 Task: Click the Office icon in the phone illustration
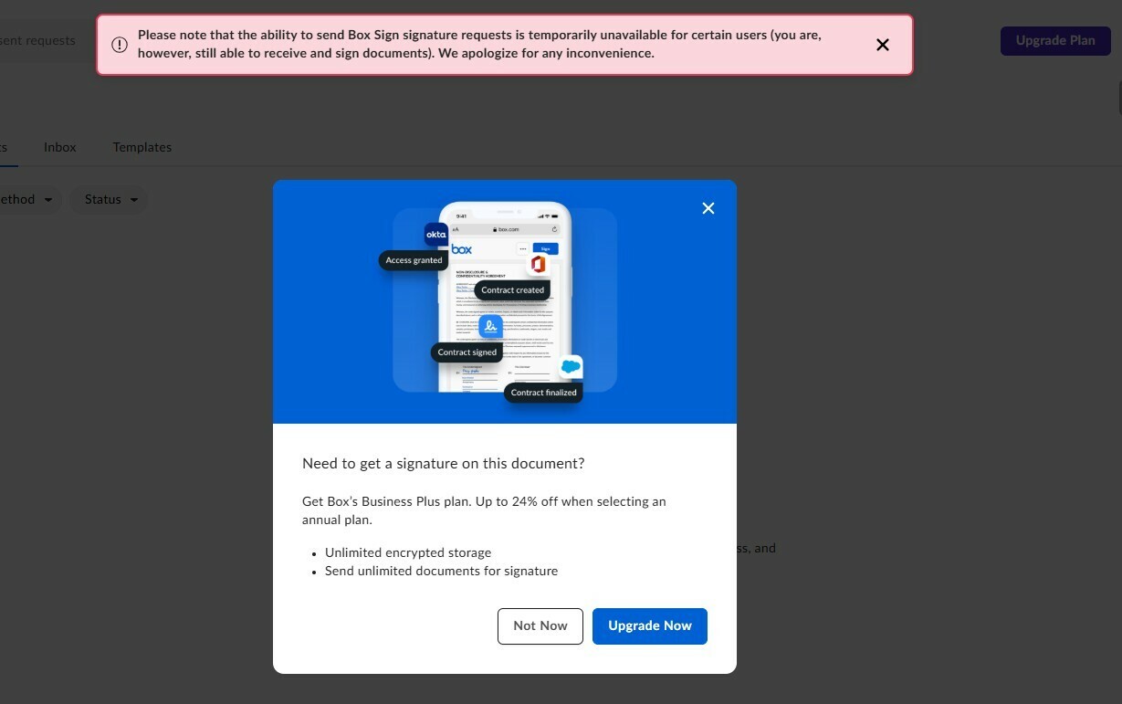(538, 264)
